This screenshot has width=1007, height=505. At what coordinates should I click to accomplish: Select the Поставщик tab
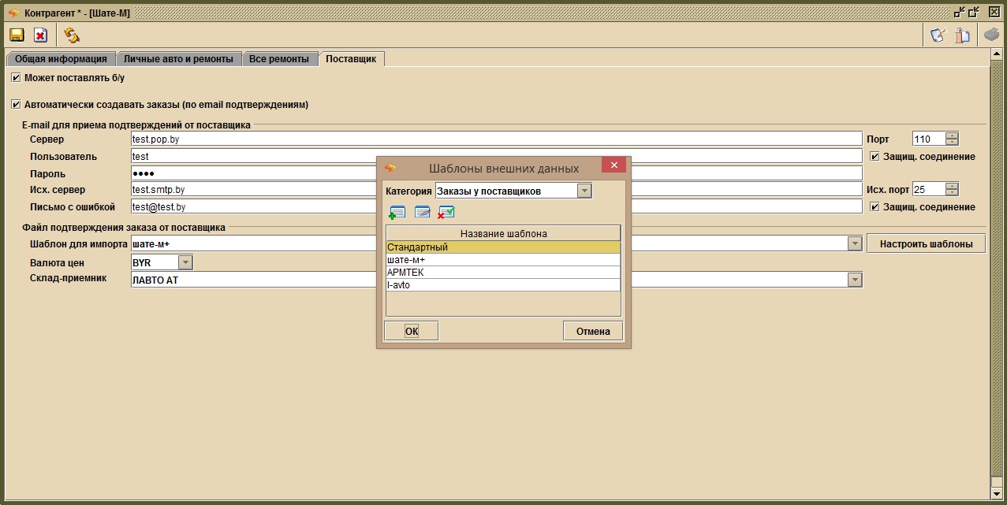[352, 59]
